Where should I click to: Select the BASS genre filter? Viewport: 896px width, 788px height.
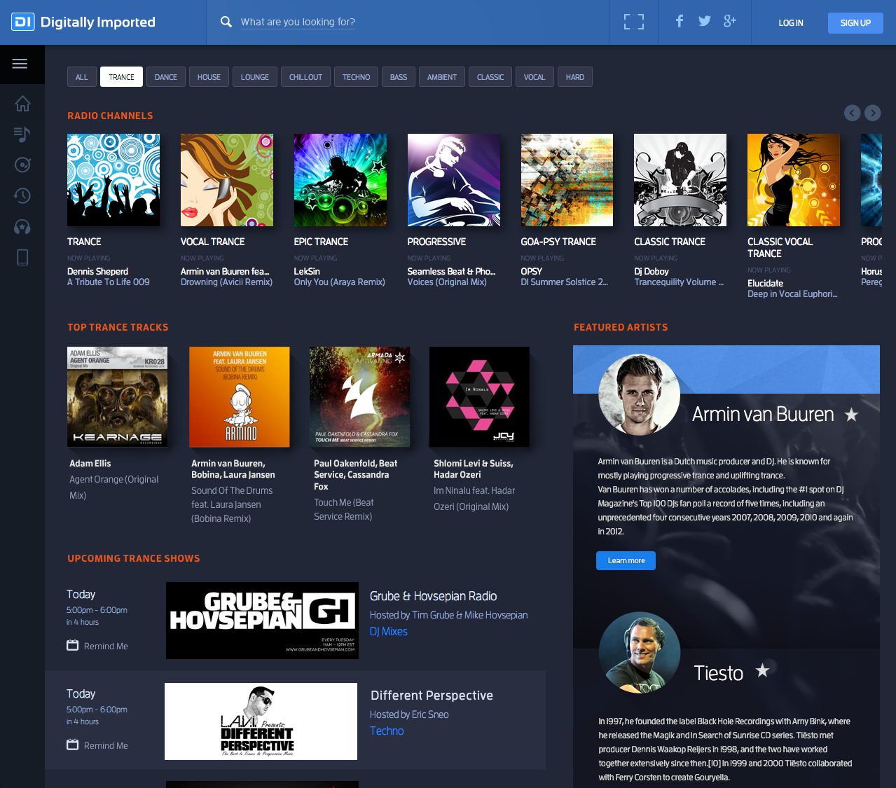(399, 77)
